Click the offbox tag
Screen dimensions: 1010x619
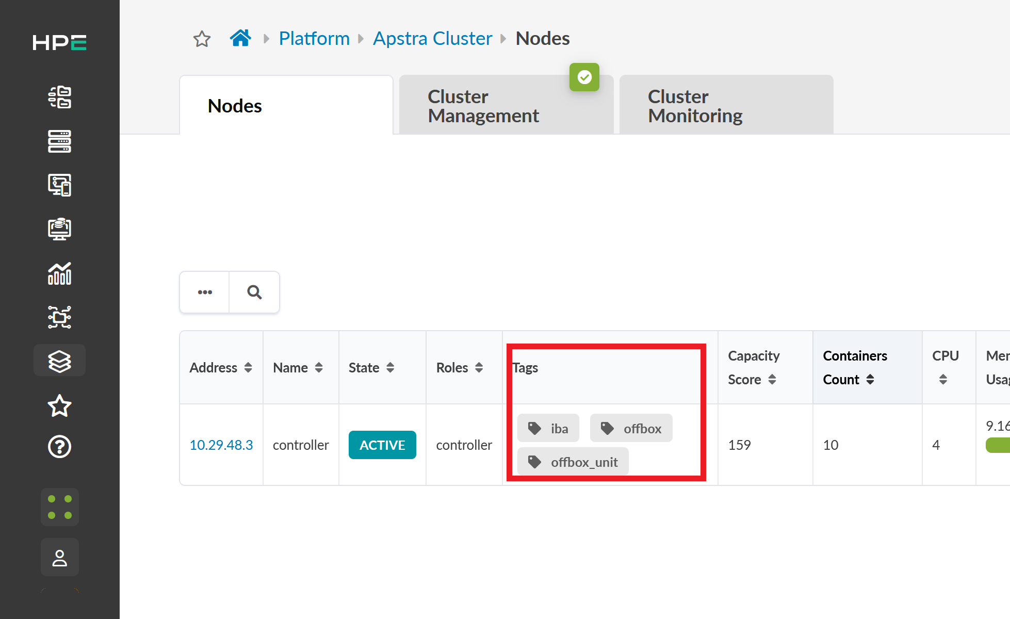point(631,428)
